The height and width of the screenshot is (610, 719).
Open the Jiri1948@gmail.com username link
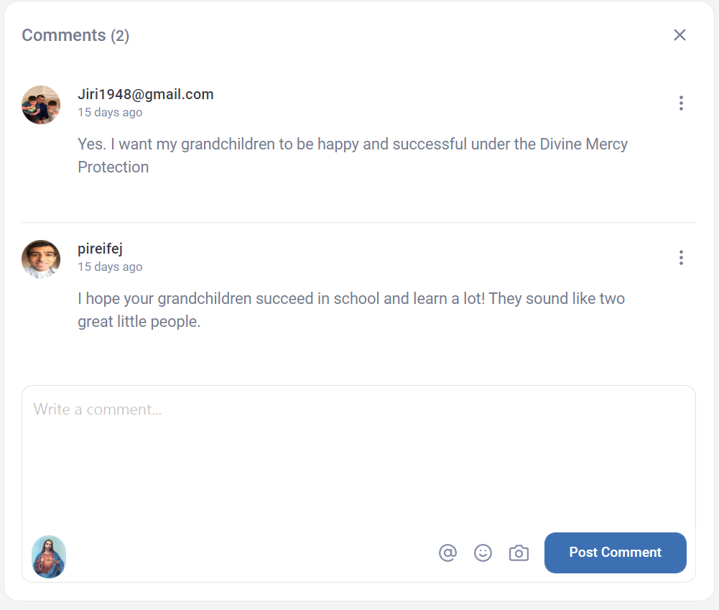[x=145, y=94]
